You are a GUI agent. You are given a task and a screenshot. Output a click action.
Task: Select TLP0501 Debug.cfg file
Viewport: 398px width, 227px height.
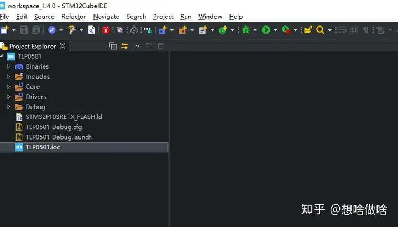click(54, 127)
